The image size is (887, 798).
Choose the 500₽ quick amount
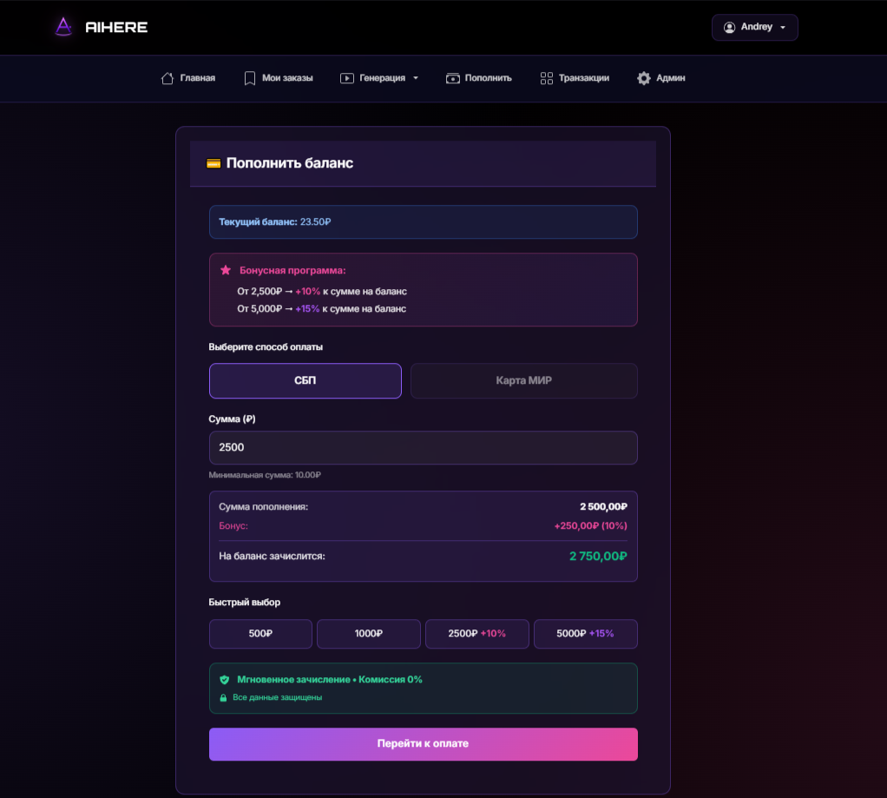point(260,634)
